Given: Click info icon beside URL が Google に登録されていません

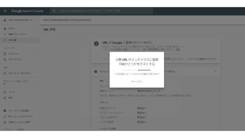Looking at the screenshot, I should click(x=96, y=43).
